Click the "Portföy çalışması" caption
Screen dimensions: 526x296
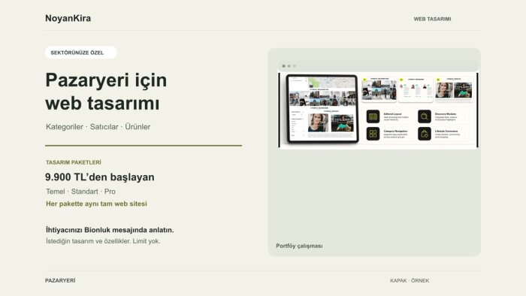pos(299,246)
